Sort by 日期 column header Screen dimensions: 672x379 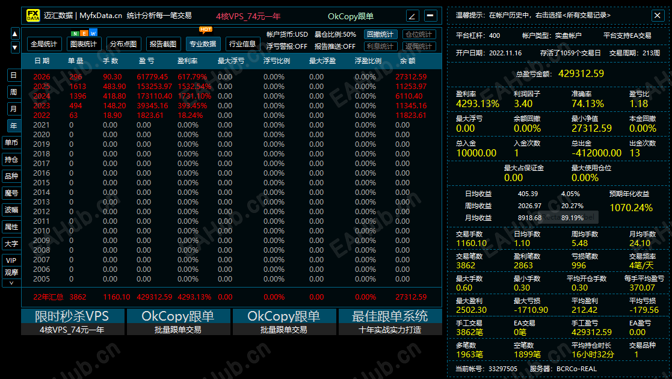[42, 61]
